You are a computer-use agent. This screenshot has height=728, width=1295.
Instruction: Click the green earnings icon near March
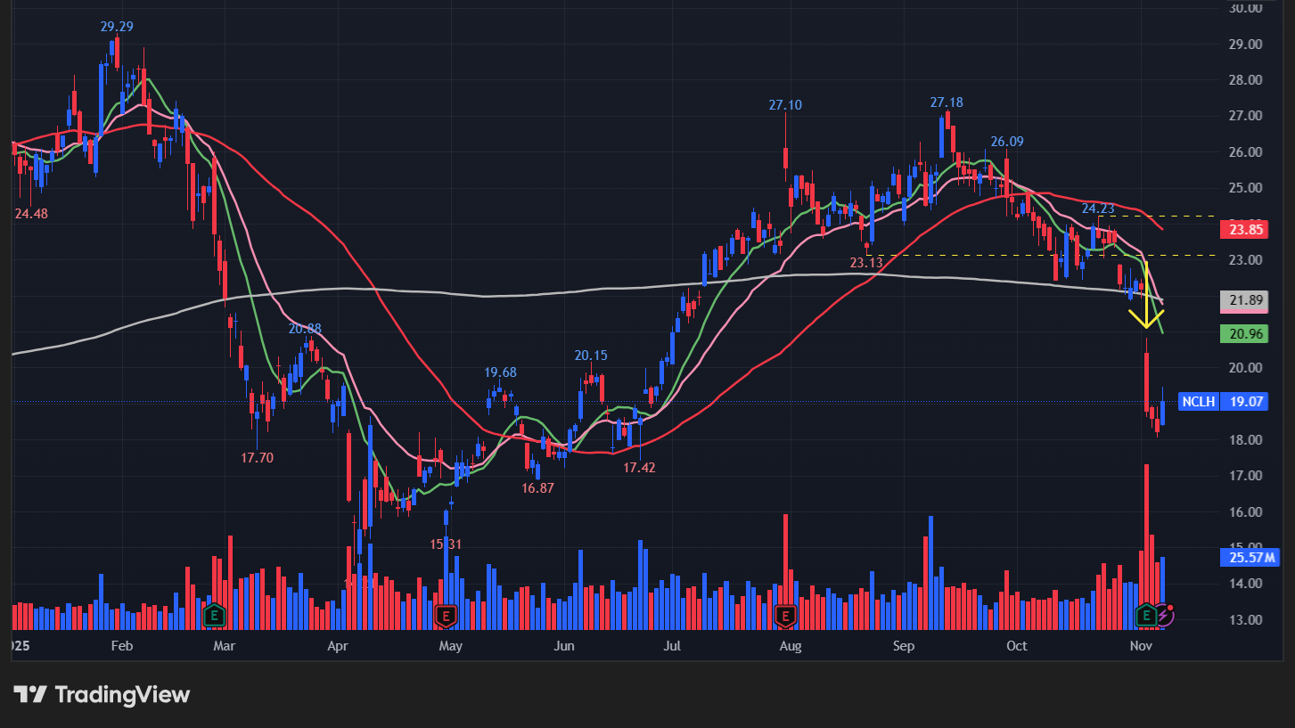213,614
